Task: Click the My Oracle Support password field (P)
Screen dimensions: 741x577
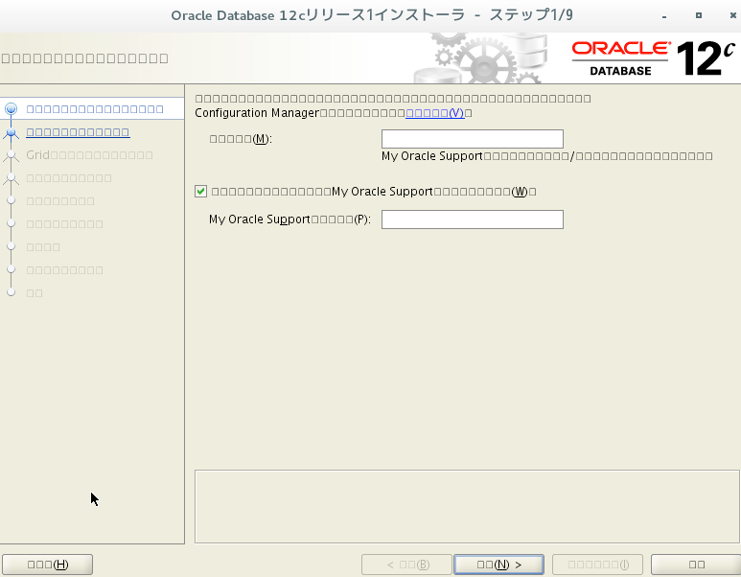Action: (x=472, y=219)
